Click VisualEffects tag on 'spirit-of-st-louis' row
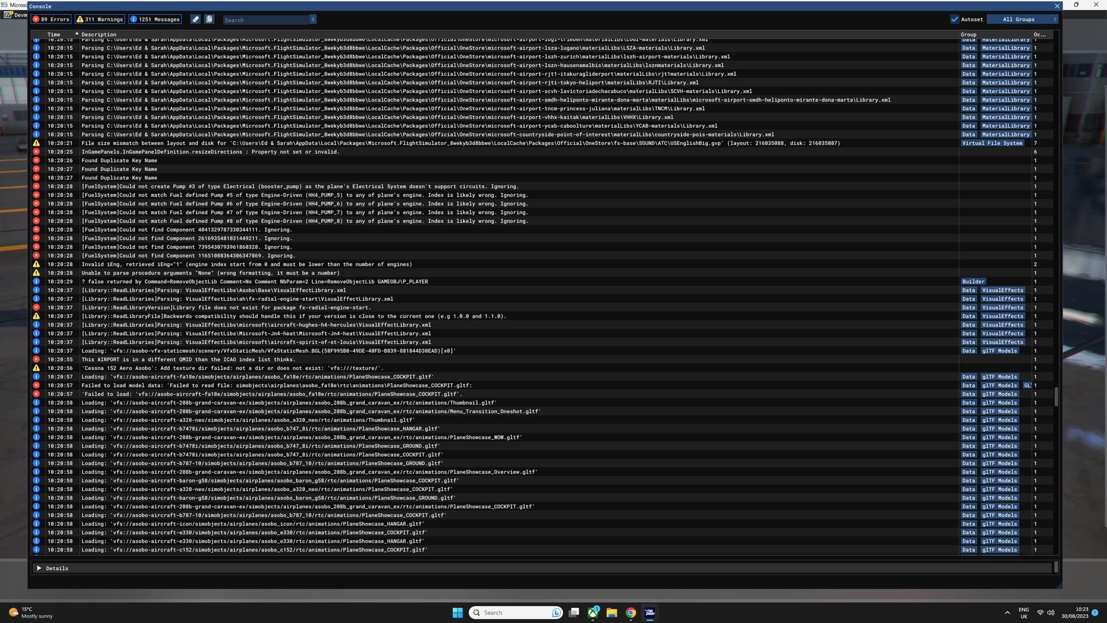Image resolution: width=1107 pixels, height=623 pixels. coord(1003,342)
